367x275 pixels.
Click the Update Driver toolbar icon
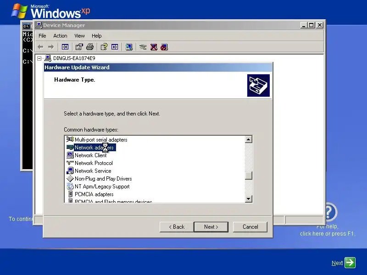pos(143,47)
